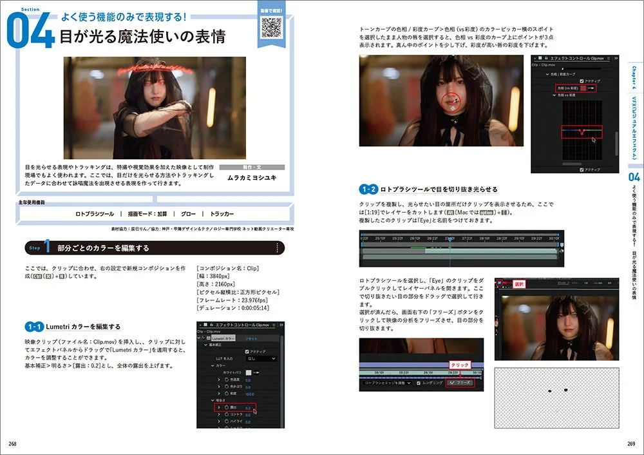Click the stopwatch icon beside 色温度
The width and height of the screenshot is (644, 455).
[x=225, y=379]
